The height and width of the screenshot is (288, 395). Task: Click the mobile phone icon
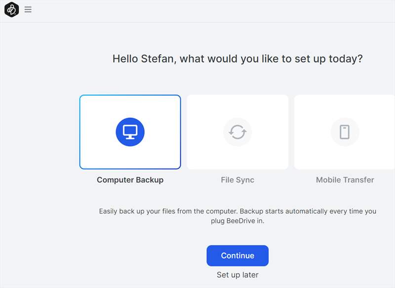tap(345, 132)
